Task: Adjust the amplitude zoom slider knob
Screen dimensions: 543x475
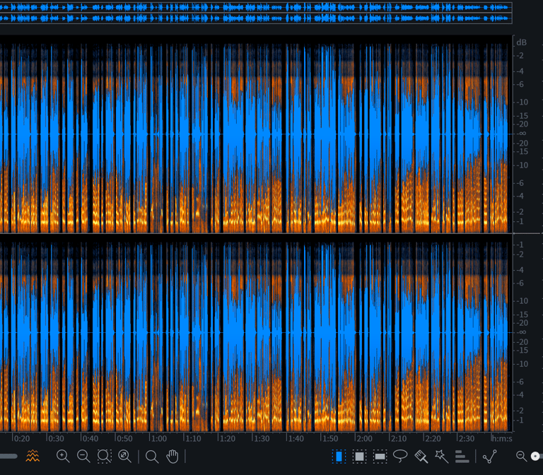Action: coord(535,456)
